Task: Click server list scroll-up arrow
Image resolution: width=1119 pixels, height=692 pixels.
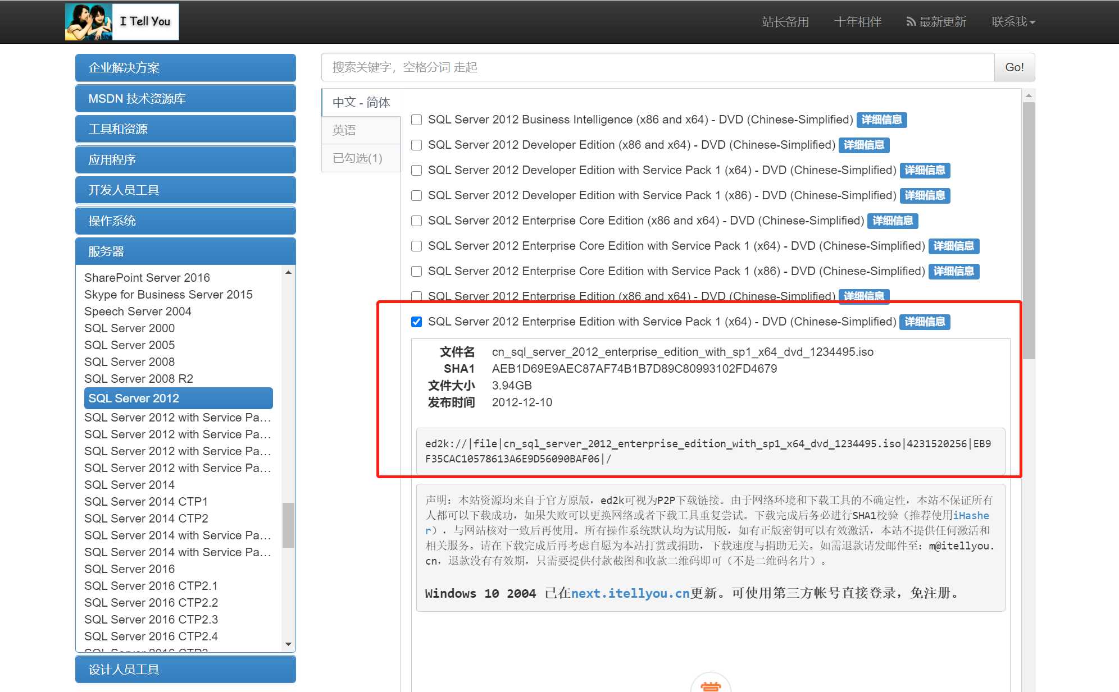Action: coord(288,272)
